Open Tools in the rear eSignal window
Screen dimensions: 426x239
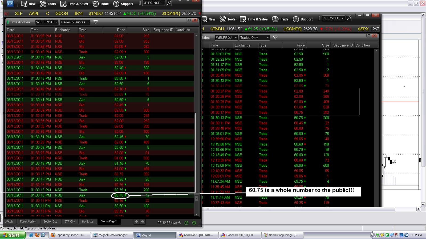point(228,19)
